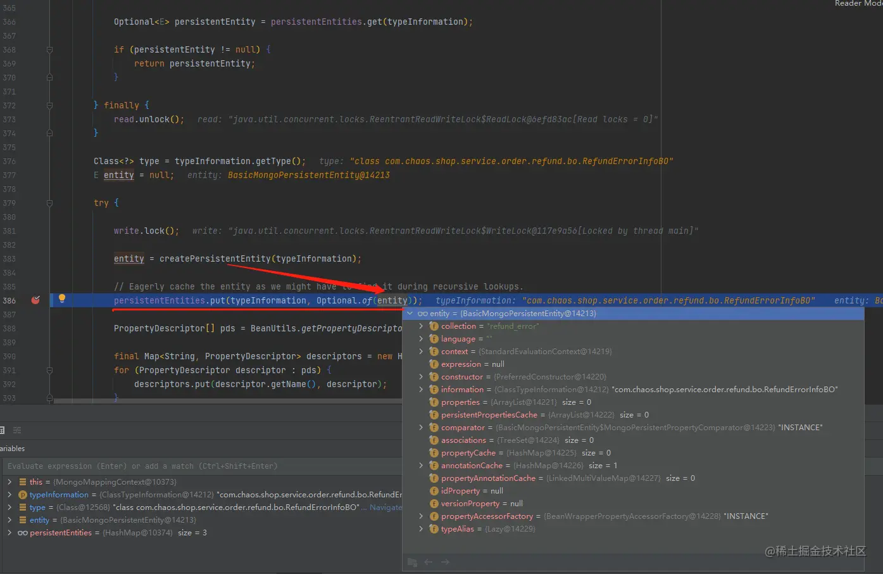This screenshot has width=883, height=574.
Task: Click the watch icon beside persistentEntities variable
Action: coord(23,532)
